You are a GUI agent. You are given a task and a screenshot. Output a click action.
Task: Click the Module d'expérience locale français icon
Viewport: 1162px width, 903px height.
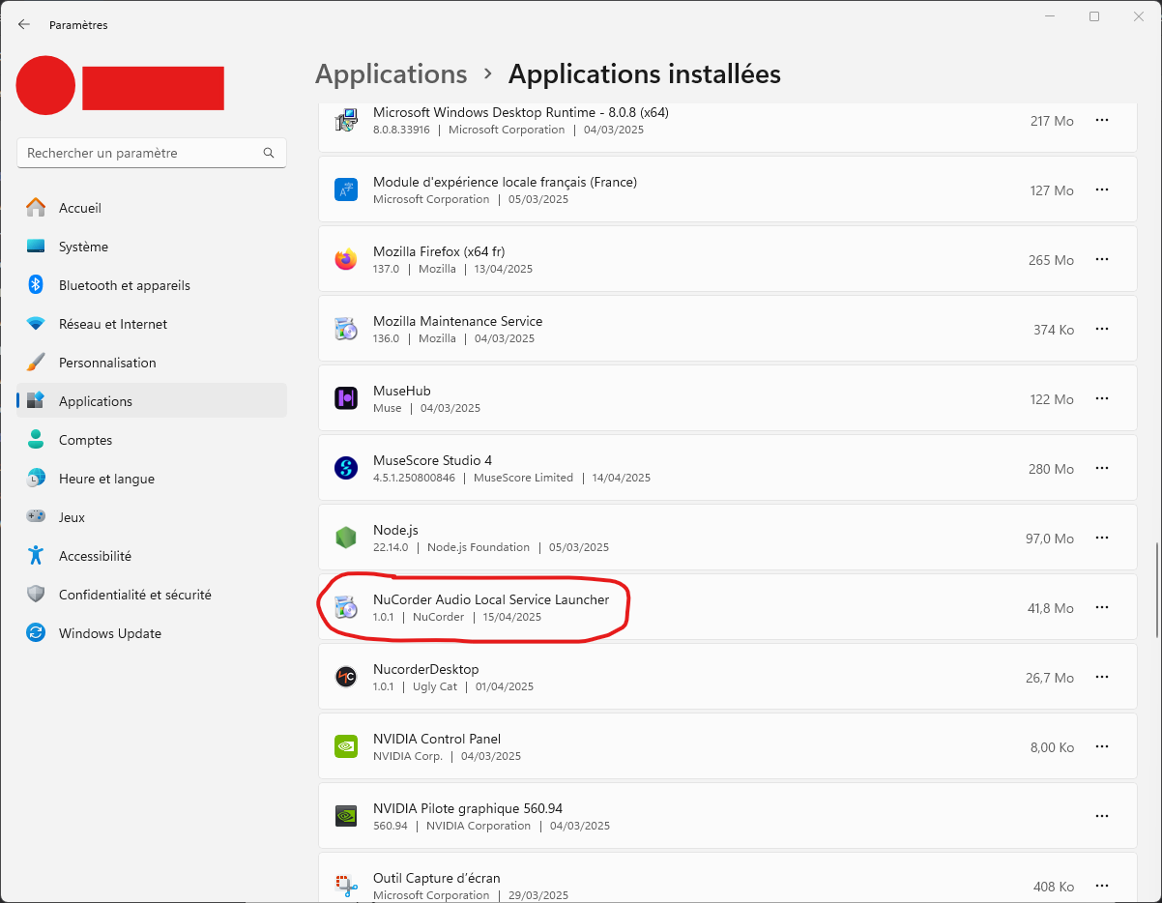346,189
